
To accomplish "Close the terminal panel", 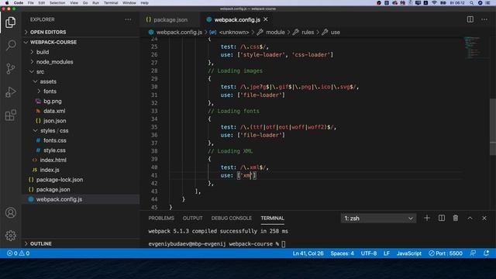I will [484, 218].
